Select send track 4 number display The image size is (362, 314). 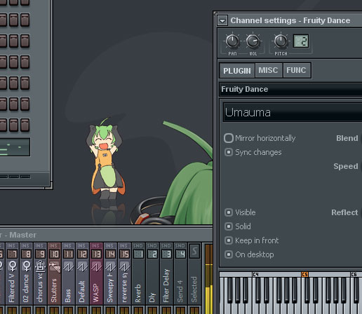180,254
